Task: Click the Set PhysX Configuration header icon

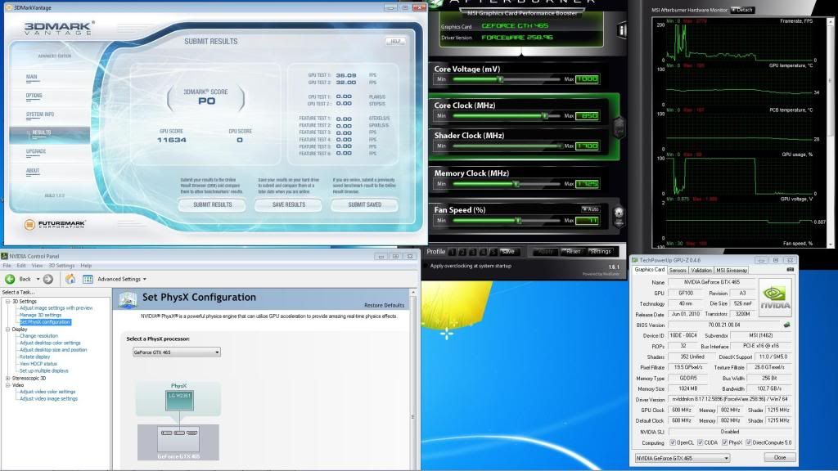Action: click(x=127, y=299)
